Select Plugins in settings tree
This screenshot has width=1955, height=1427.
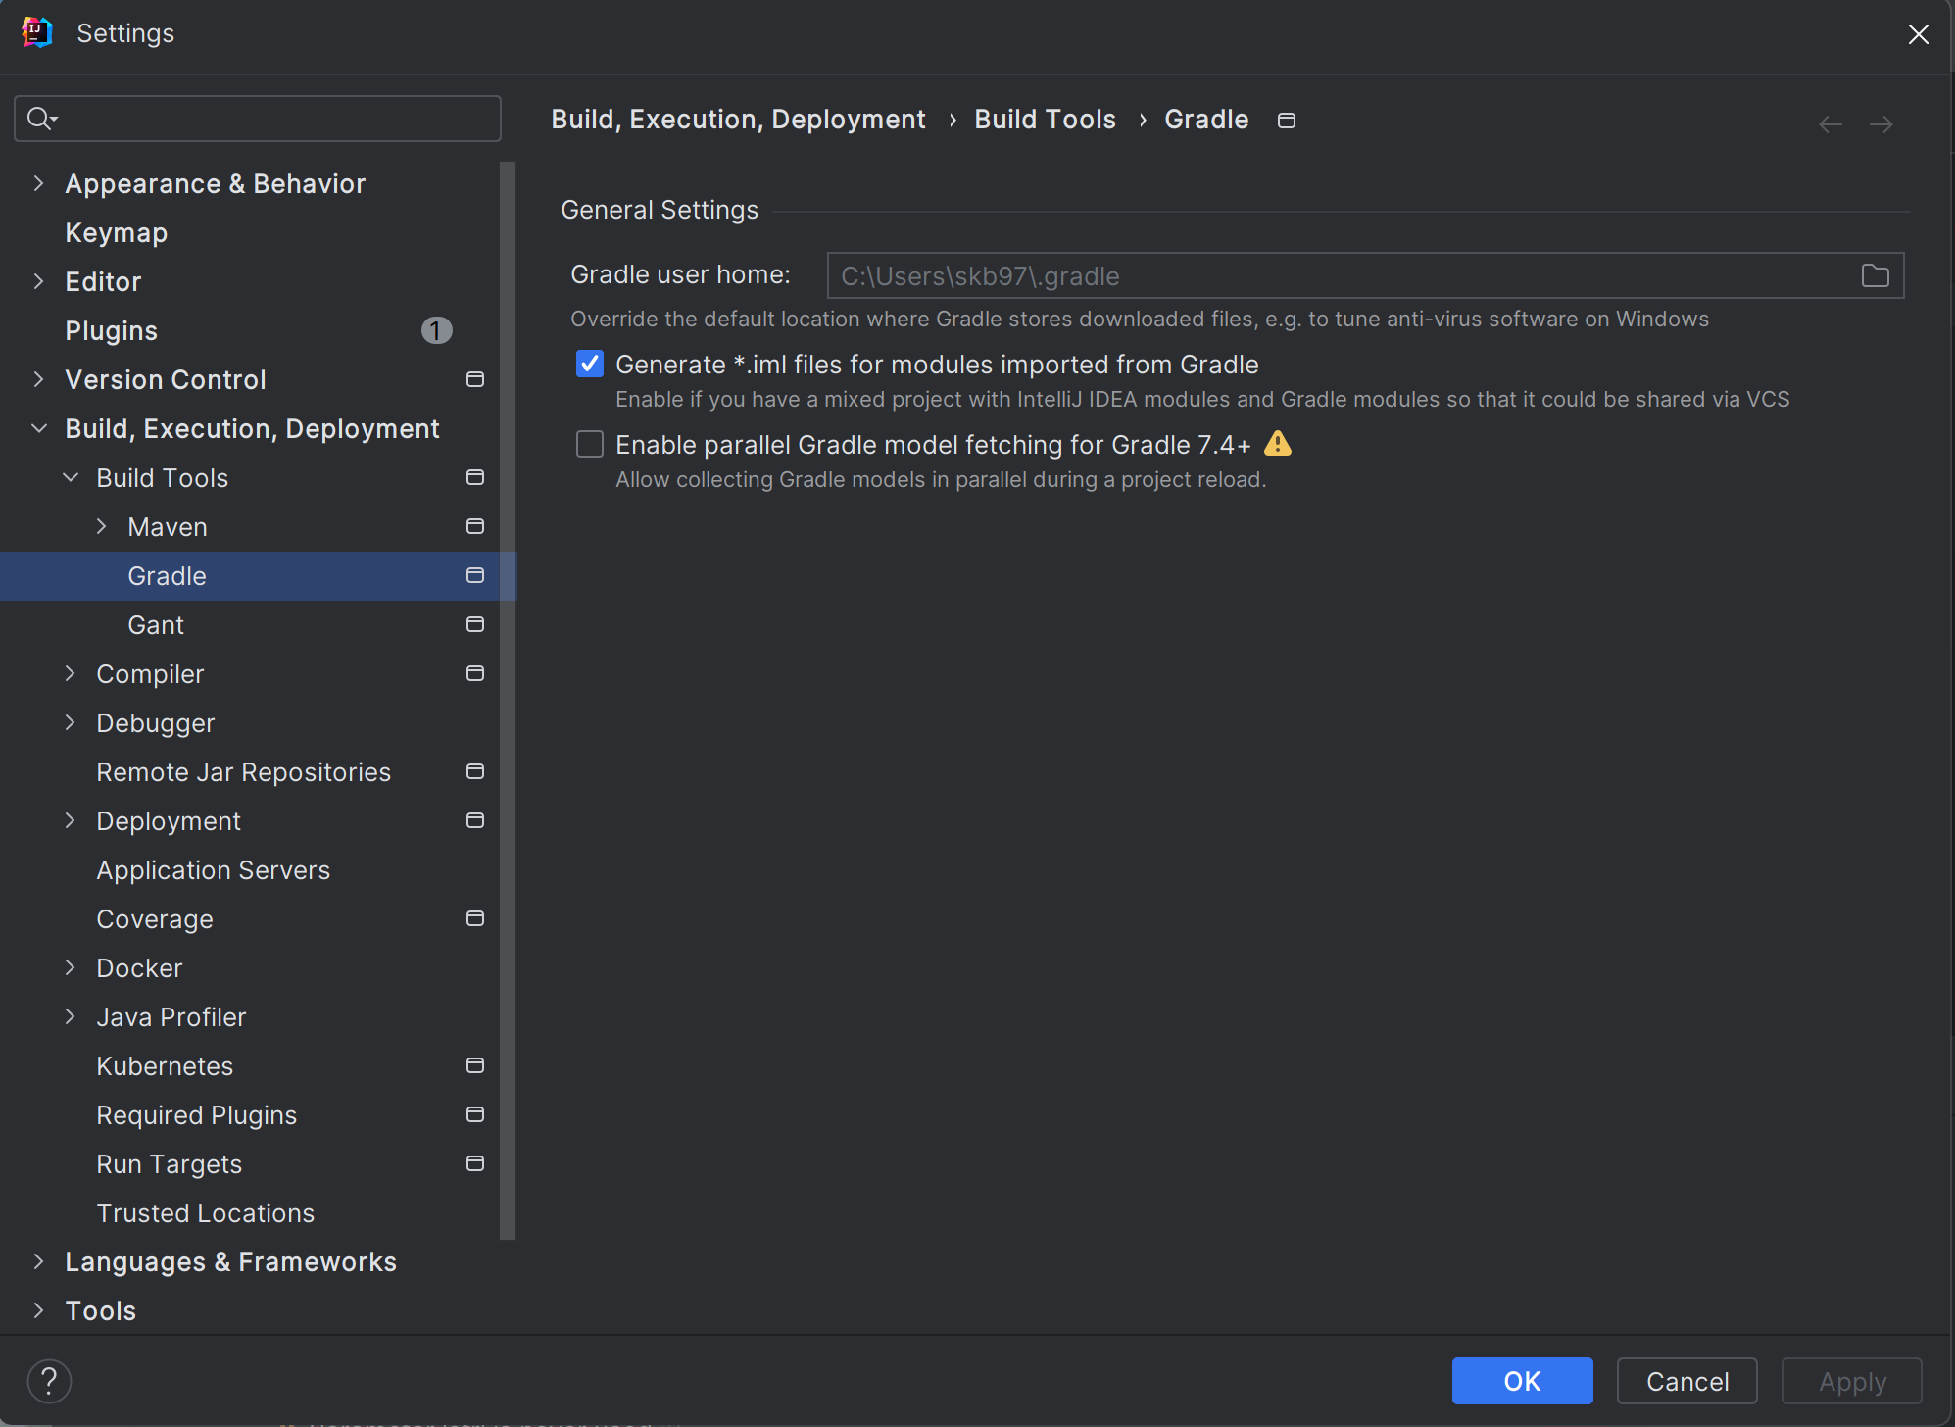point(111,331)
